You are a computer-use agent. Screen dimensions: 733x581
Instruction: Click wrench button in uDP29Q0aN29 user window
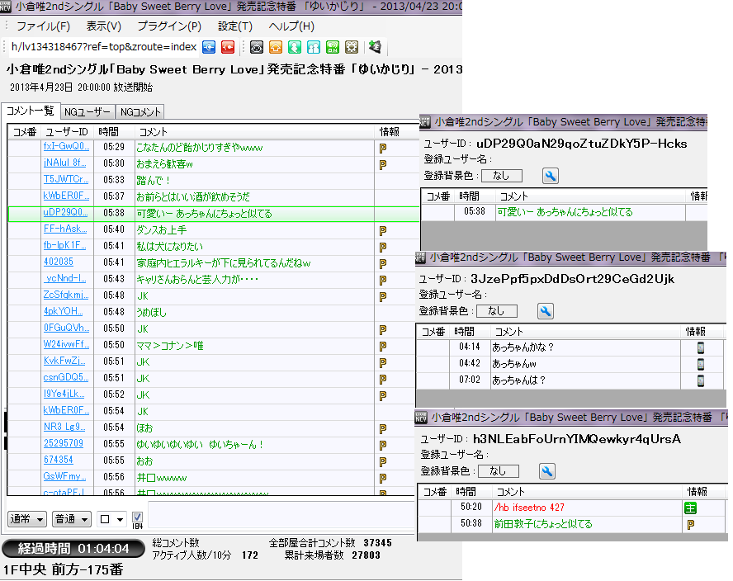click(551, 176)
